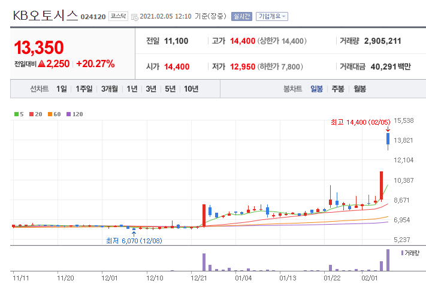426x287 pixels.
Task: Switch to 일봉 candlestick chart
Action: [x=316, y=89]
